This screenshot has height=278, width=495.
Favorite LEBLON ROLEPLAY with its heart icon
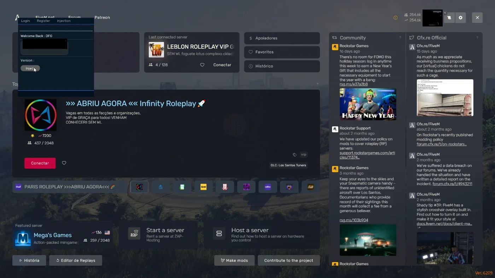click(202, 65)
